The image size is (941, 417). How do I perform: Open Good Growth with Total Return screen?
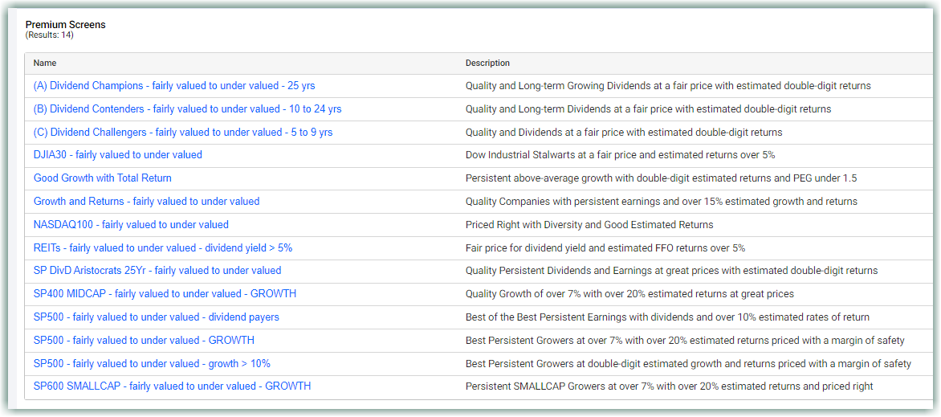pos(103,178)
